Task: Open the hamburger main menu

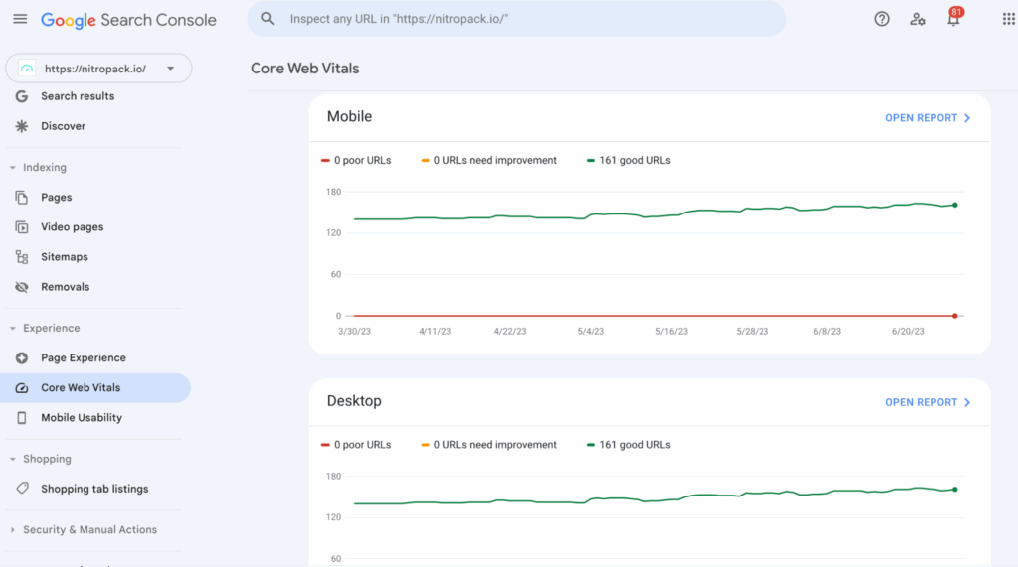Action: [x=20, y=19]
